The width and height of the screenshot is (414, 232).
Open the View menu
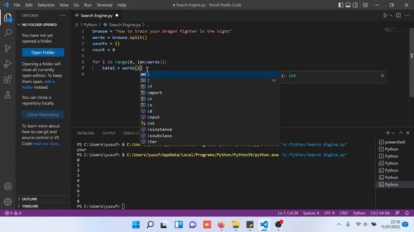(x=64, y=5)
